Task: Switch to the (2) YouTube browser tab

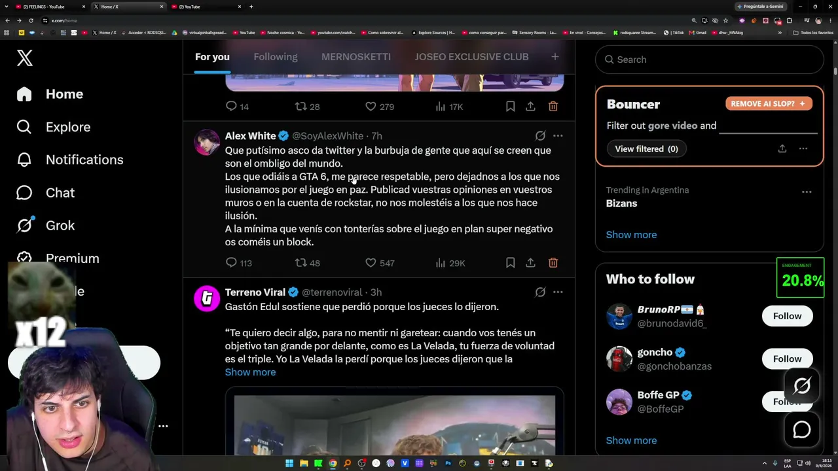Action: 206,7
